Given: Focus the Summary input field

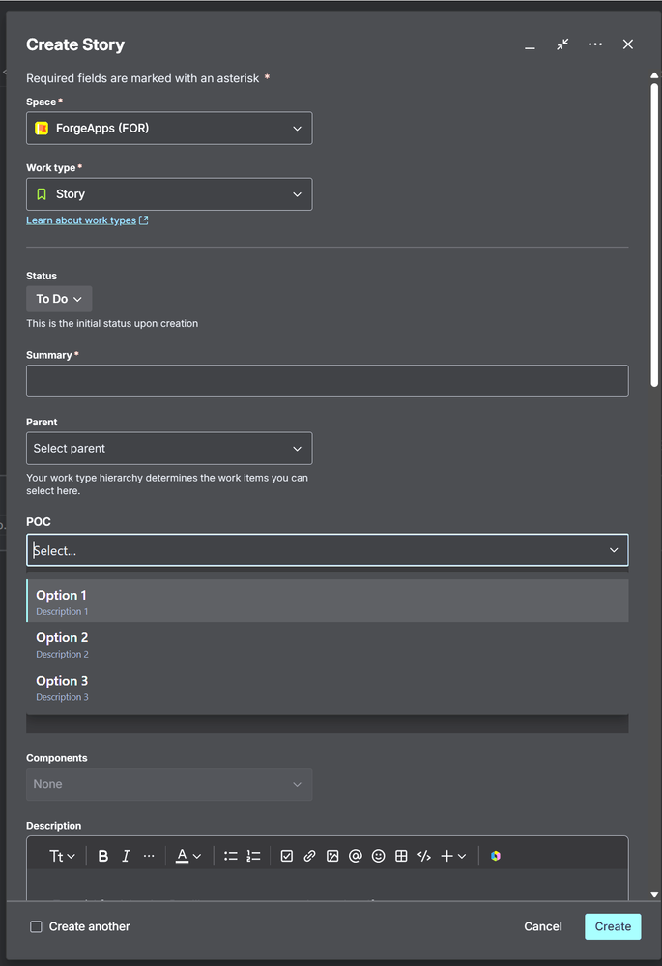Looking at the screenshot, I should pyautogui.click(x=328, y=381).
